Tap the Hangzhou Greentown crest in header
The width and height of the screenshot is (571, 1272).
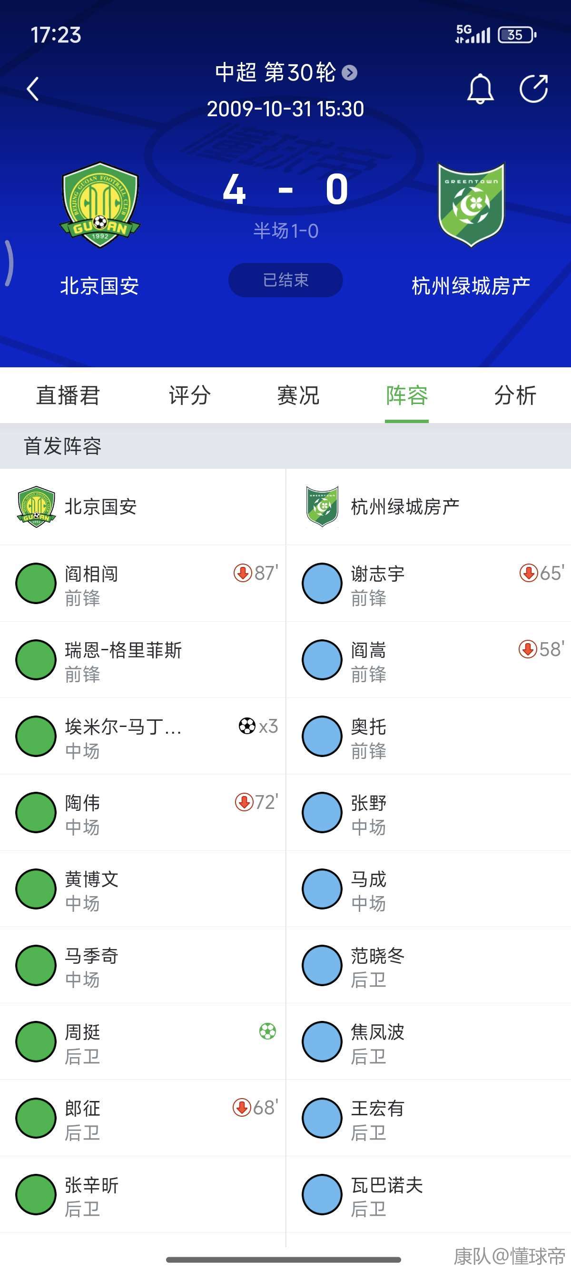click(472, 204)
